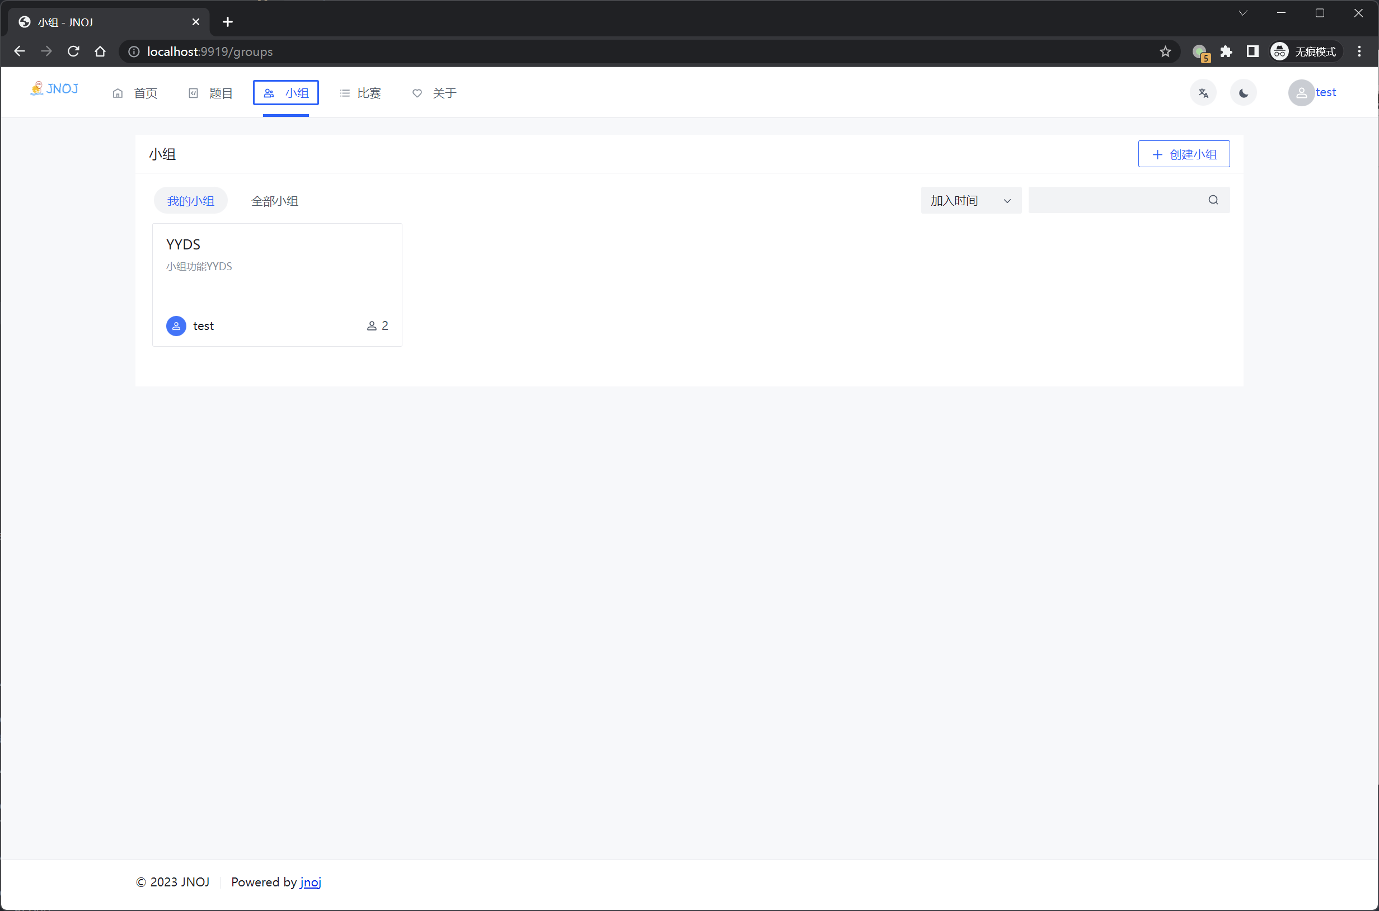The height and width of the screenshot is (911, 1379).
Task: Click the green extension icon with badge
Action: [x=1200, y=53]
